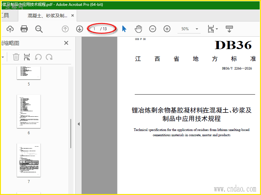Zoom in with the plus button
261x195 pixels.
[x=167, y=29]
